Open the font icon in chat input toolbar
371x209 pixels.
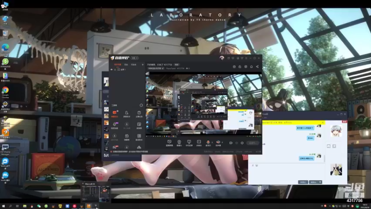point(253,165)
